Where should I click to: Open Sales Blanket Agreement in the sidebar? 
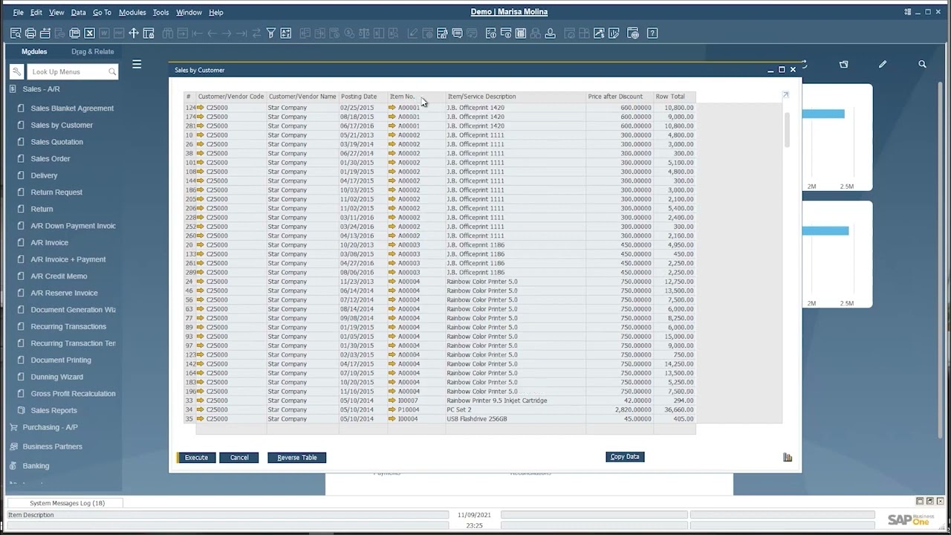pos(72,108)
